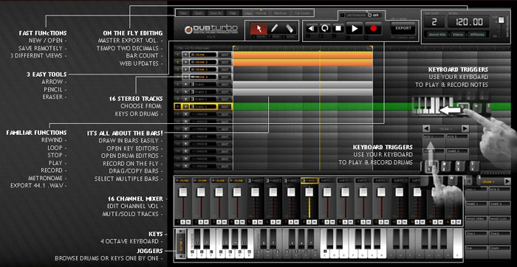Toggle the Loop transport button
This screenshot has height=267, width=517.
(325, 29)
